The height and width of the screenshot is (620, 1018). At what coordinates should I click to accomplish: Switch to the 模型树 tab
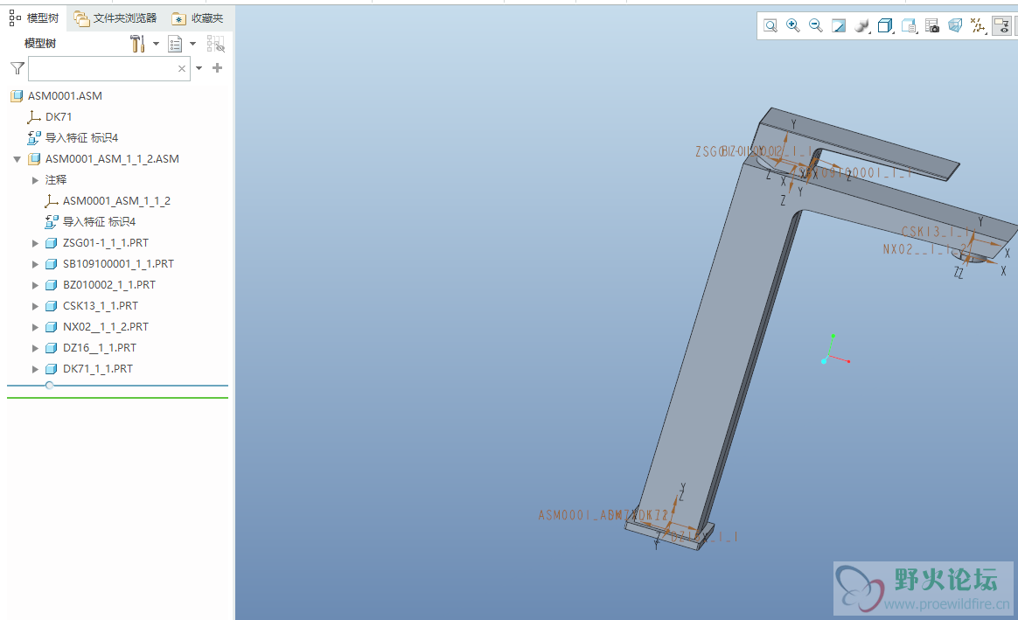[34, 18]
